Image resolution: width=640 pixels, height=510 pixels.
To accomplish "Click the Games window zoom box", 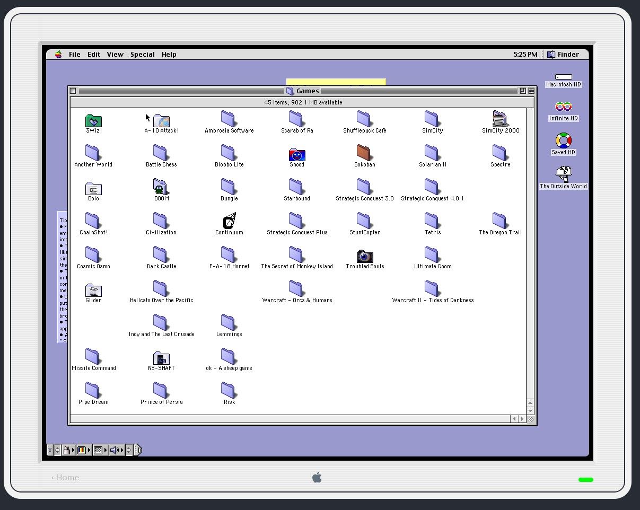I will [523, 91].
